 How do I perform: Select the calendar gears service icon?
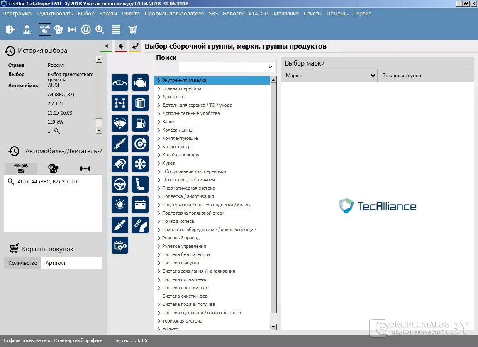(x=120, y=245)
